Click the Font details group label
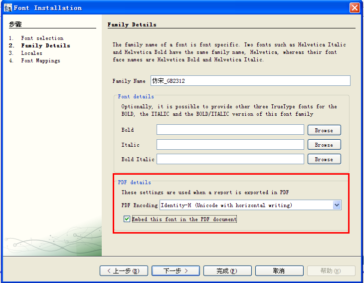 coord(136,96)
